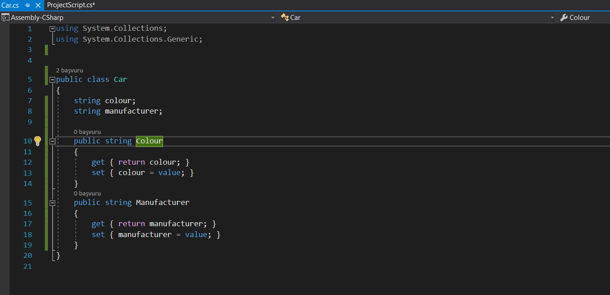Collapse the Car class block
The image size is (610, 295).
52,80
